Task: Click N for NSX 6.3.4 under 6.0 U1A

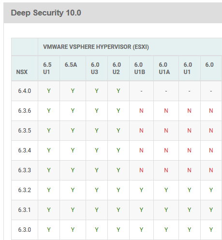Action: click(x=166, y=150)
